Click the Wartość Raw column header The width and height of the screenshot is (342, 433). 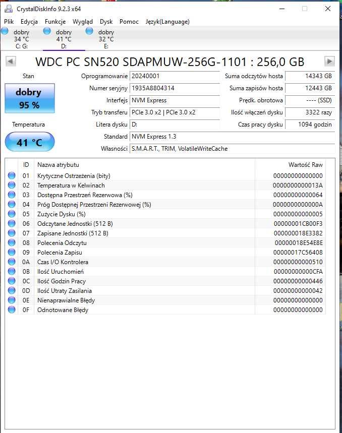click(291, 165)
